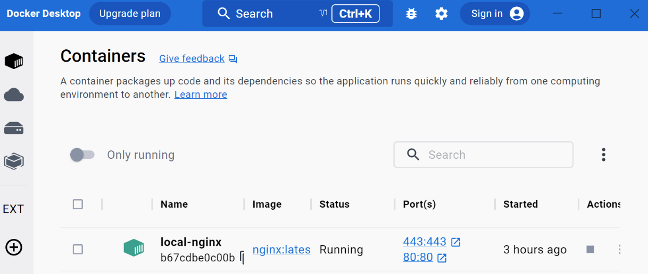Check the select-all containers checkbox in header
The width and height of the screenshot is (648, 274).
[78, 204]
